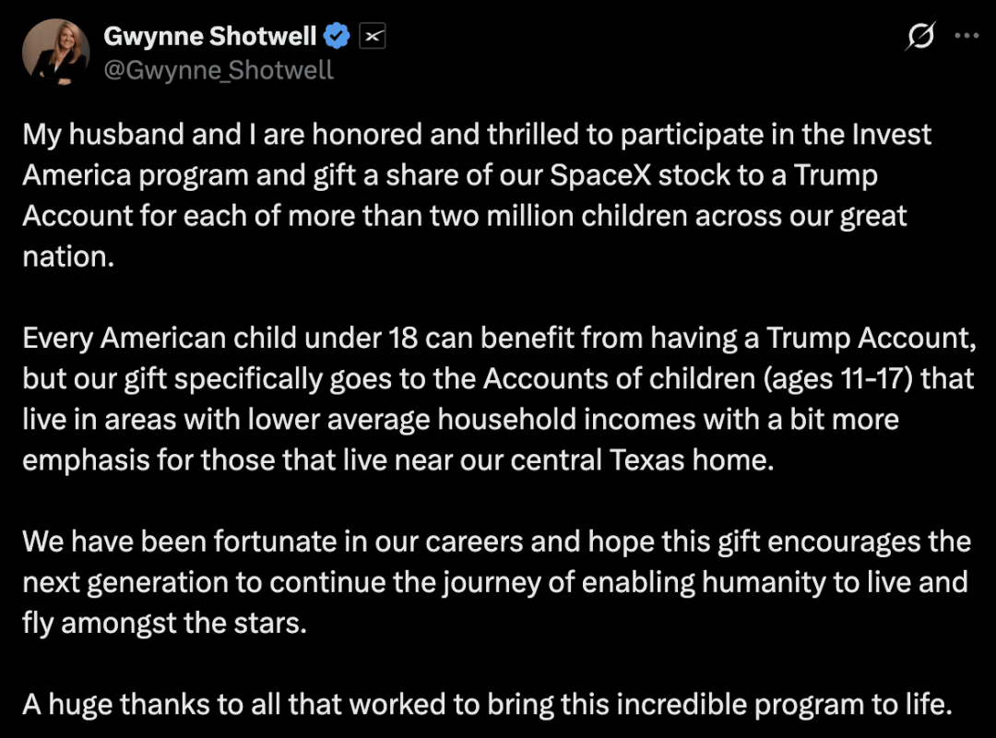Click the word 'stars.' in the post
The image size is (996, 738).
pyautogui.click(x=270, y=623)
